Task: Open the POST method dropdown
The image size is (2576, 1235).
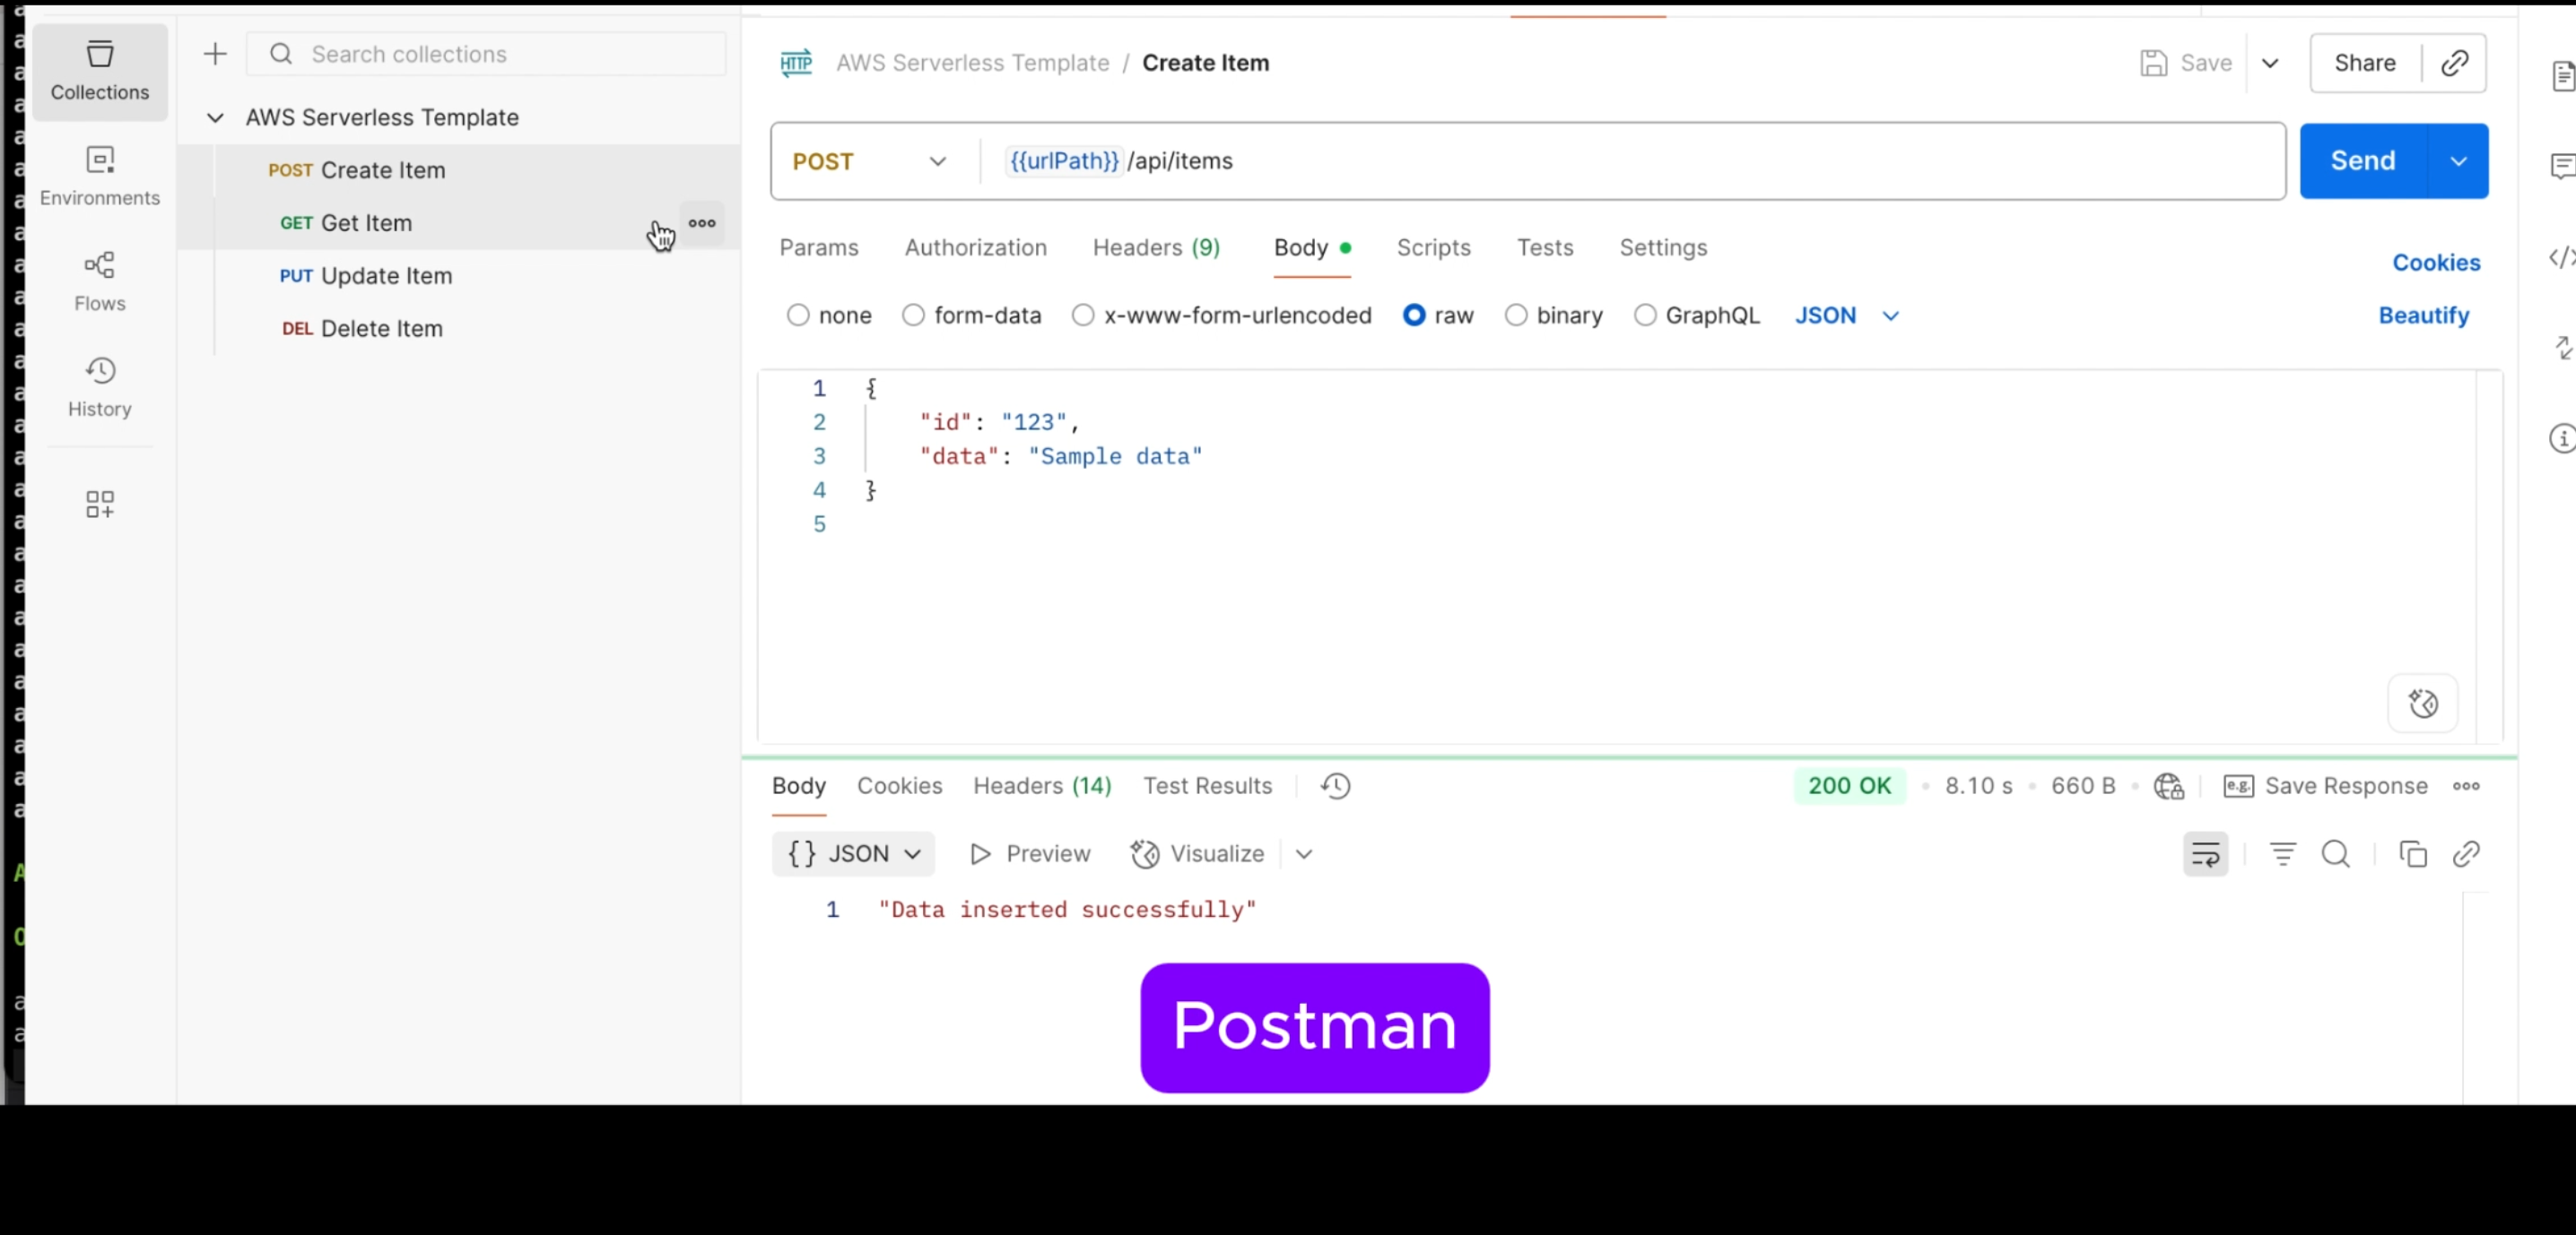Action: 868,160
